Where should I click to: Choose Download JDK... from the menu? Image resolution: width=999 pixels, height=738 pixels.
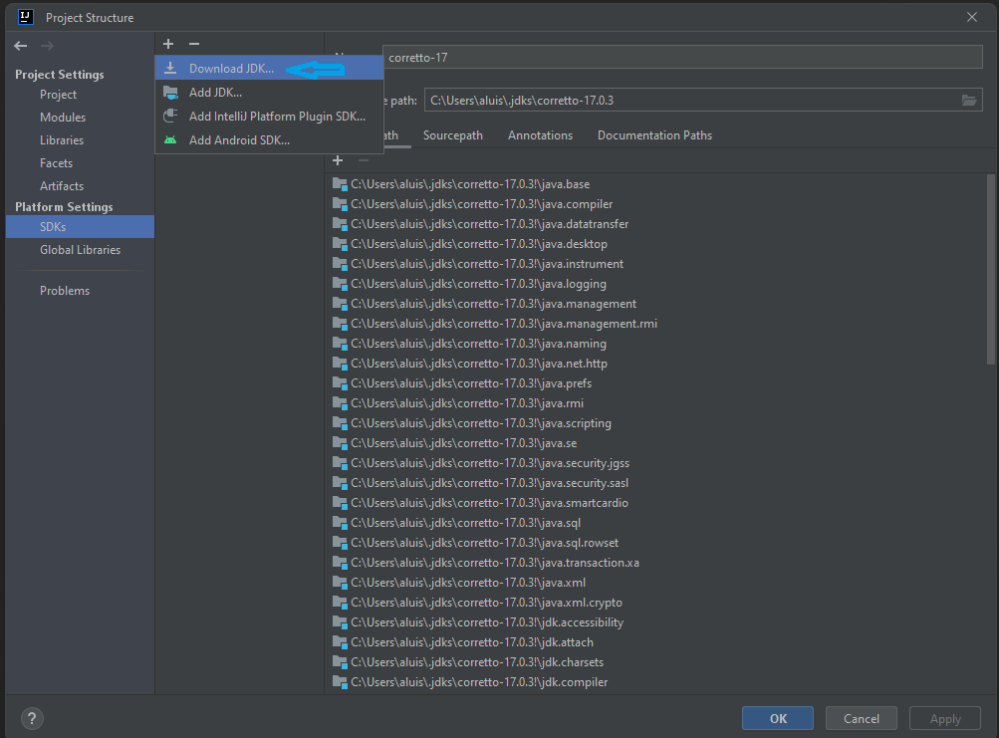[269, 68]
